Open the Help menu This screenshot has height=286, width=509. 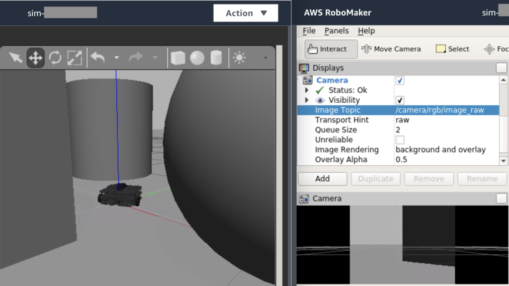coord(366,31)
